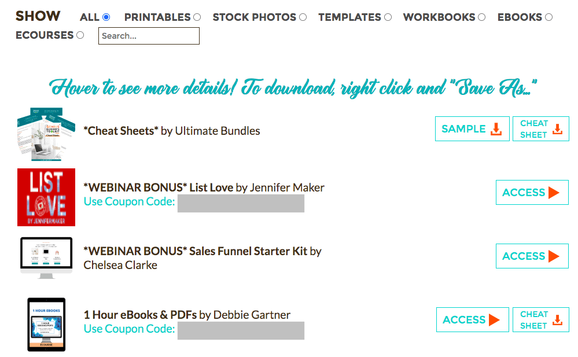Focus the Search input field
The width and height of the screenshot is (578, 357).
coord(149,36)
